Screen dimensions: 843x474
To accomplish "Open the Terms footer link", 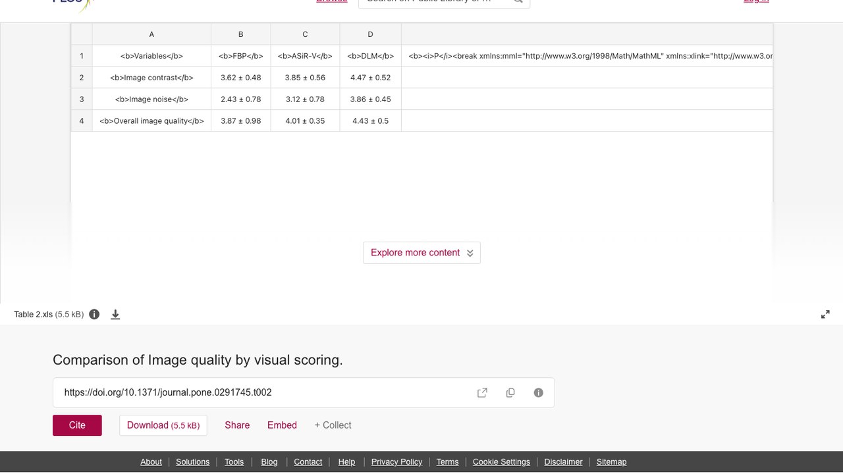I will tap(447, 462).
